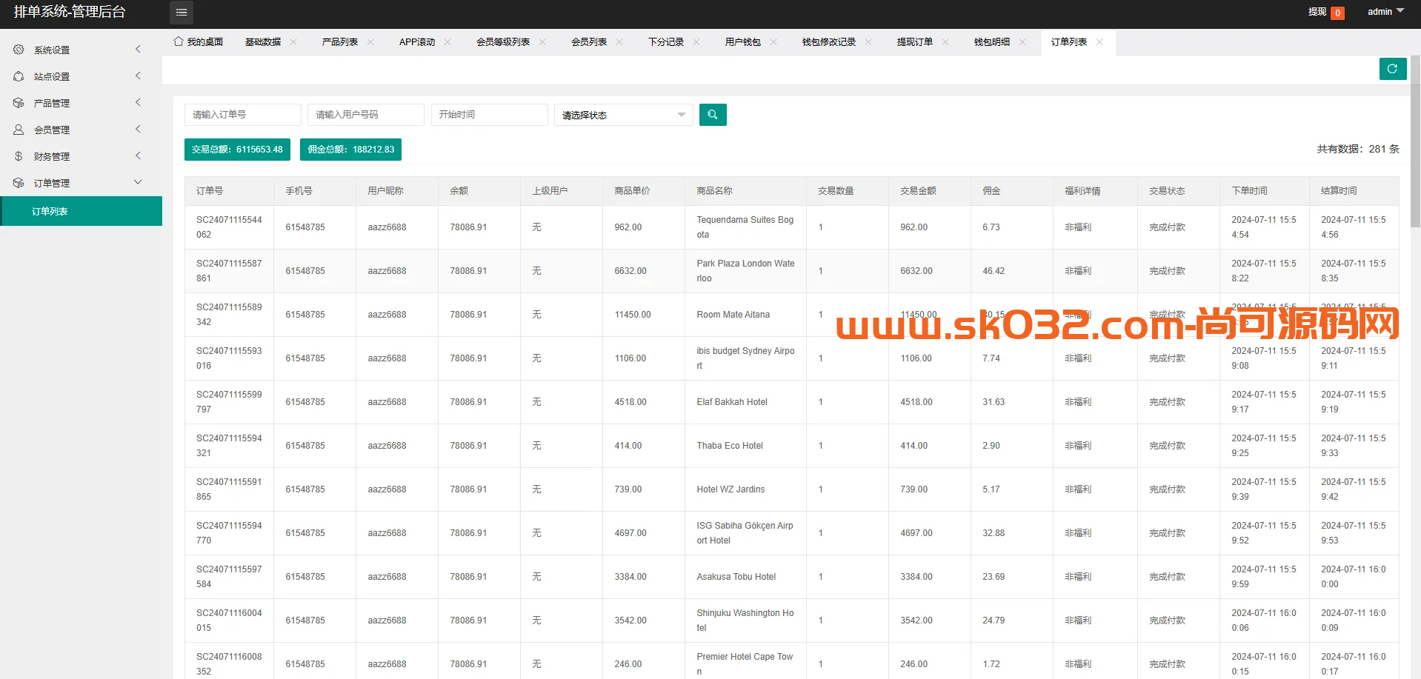Click the 会员管理 members icon
Screen dimensions: 1421x679
pos(19,130)
